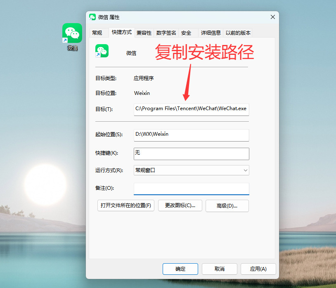Screen dimensions: 336x288
Task: Switch to the 兼容性 tab
Action: click(x=144, y=33)
